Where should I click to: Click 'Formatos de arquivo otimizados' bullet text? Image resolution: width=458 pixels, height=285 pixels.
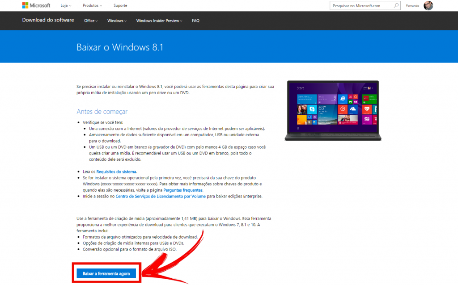(x=140, y=237)
